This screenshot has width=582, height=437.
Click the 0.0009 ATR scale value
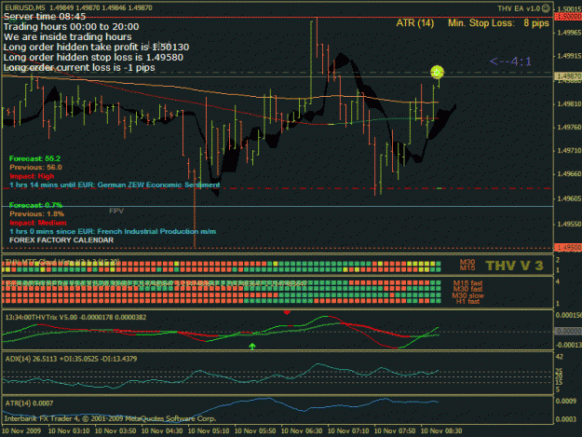click(x=565, y=402)
